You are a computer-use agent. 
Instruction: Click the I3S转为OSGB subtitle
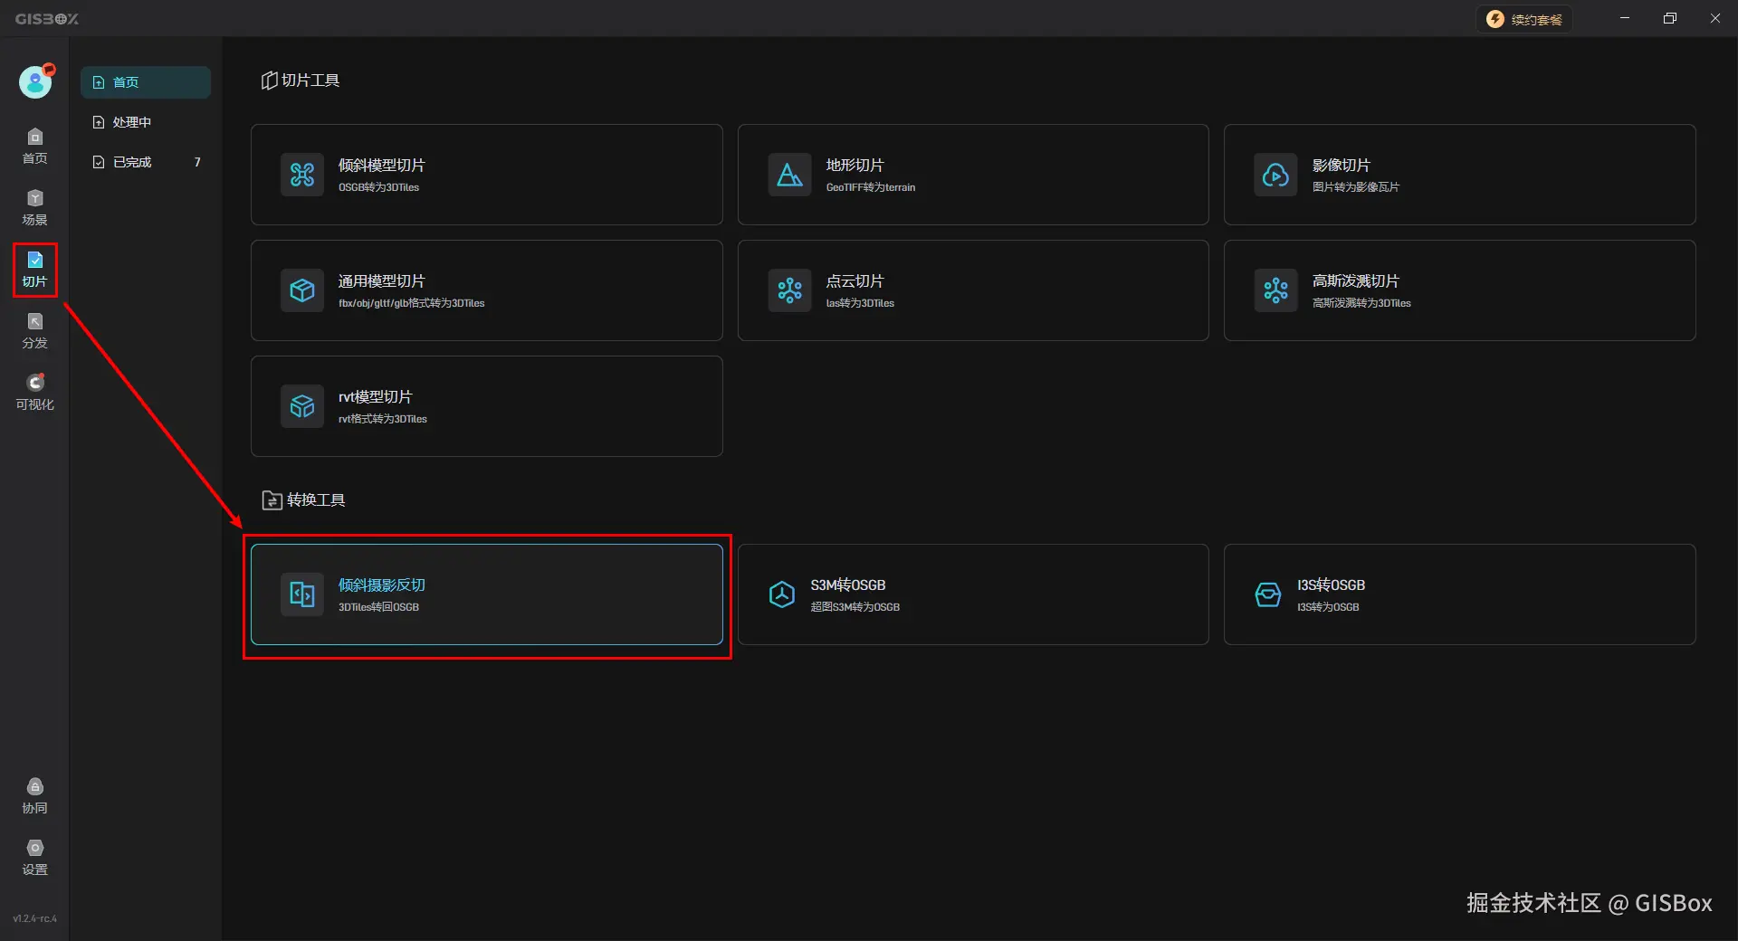[x=1327, y=607]
